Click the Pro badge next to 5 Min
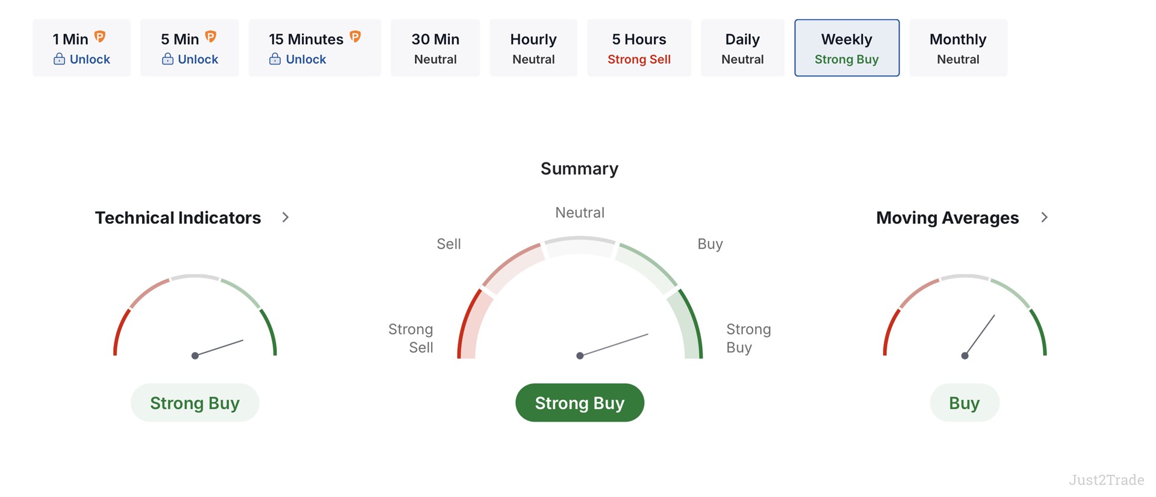The width and height of the screenshot is (1156, 497). [x=210, y=37]
